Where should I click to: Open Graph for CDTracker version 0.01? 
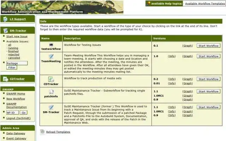point(188,83)
